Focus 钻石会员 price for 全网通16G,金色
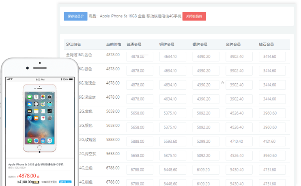This screenshot has height=186, width=301. tap(272, 57)
